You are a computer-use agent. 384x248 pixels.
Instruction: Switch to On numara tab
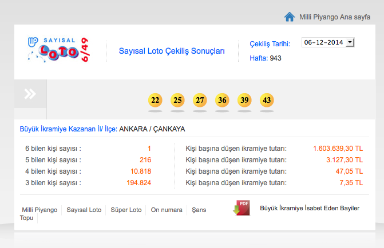point(167,210)
